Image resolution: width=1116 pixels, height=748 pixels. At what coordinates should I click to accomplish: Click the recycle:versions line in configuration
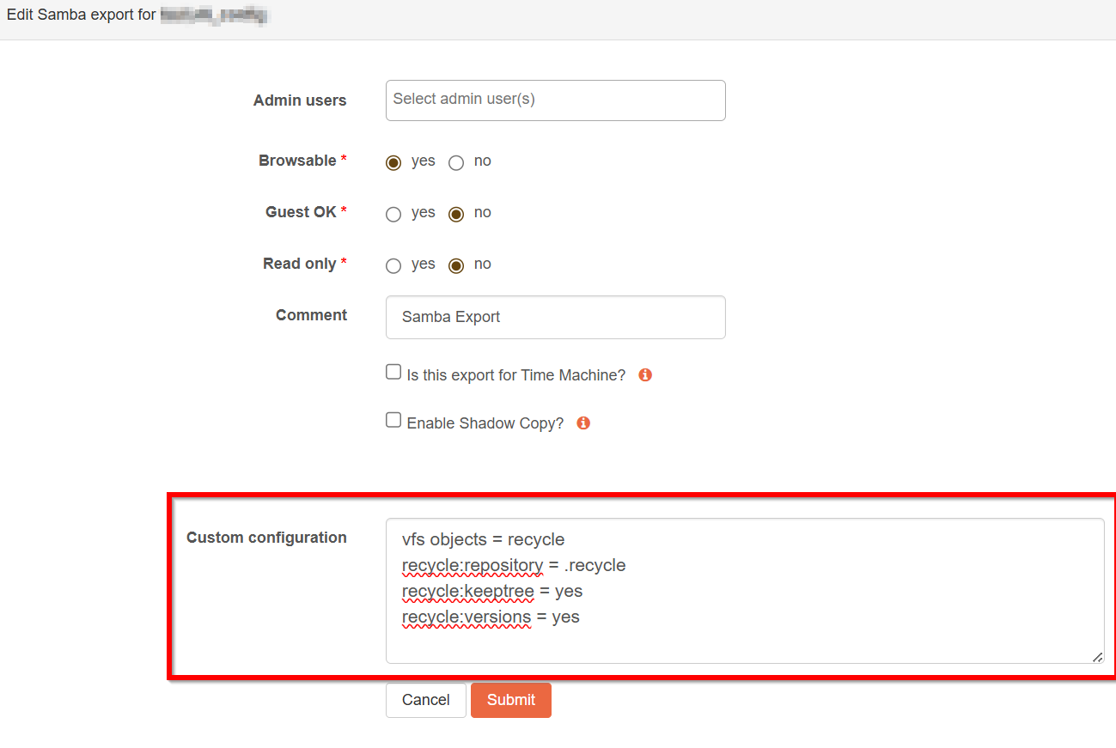coord(491,617)
